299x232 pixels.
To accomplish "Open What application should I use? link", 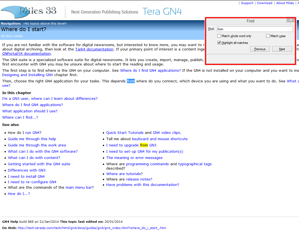I will click(30, 111).
